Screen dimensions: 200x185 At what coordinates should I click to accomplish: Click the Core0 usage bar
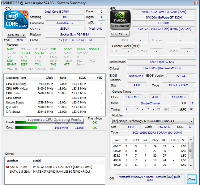(33, 122)
